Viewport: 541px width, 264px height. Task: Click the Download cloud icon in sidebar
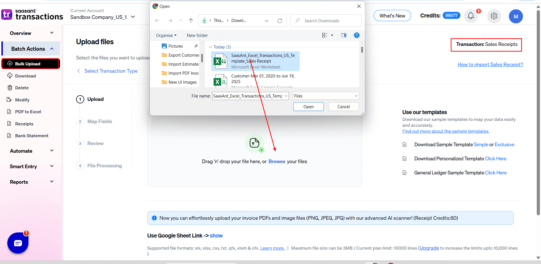coord(10,76)
